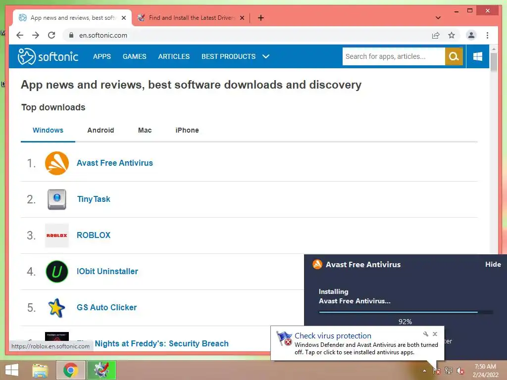Open the IObit Uninstaller link
The height and width of the screenshot is (380, 507).
pyautogui.click(x=107, y=272)
